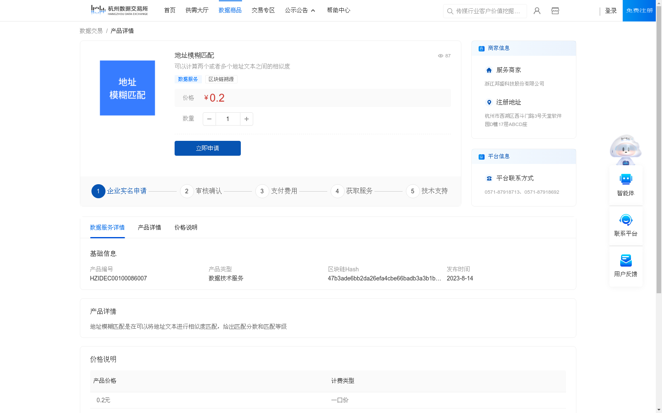
Task: Go to 首页 in navigation
Action: pos(170,10)
